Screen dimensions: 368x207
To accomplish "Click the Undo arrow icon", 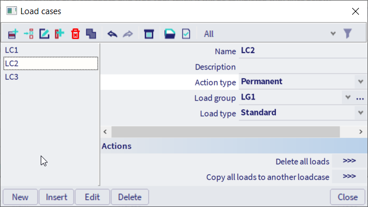I will (112, 34).
